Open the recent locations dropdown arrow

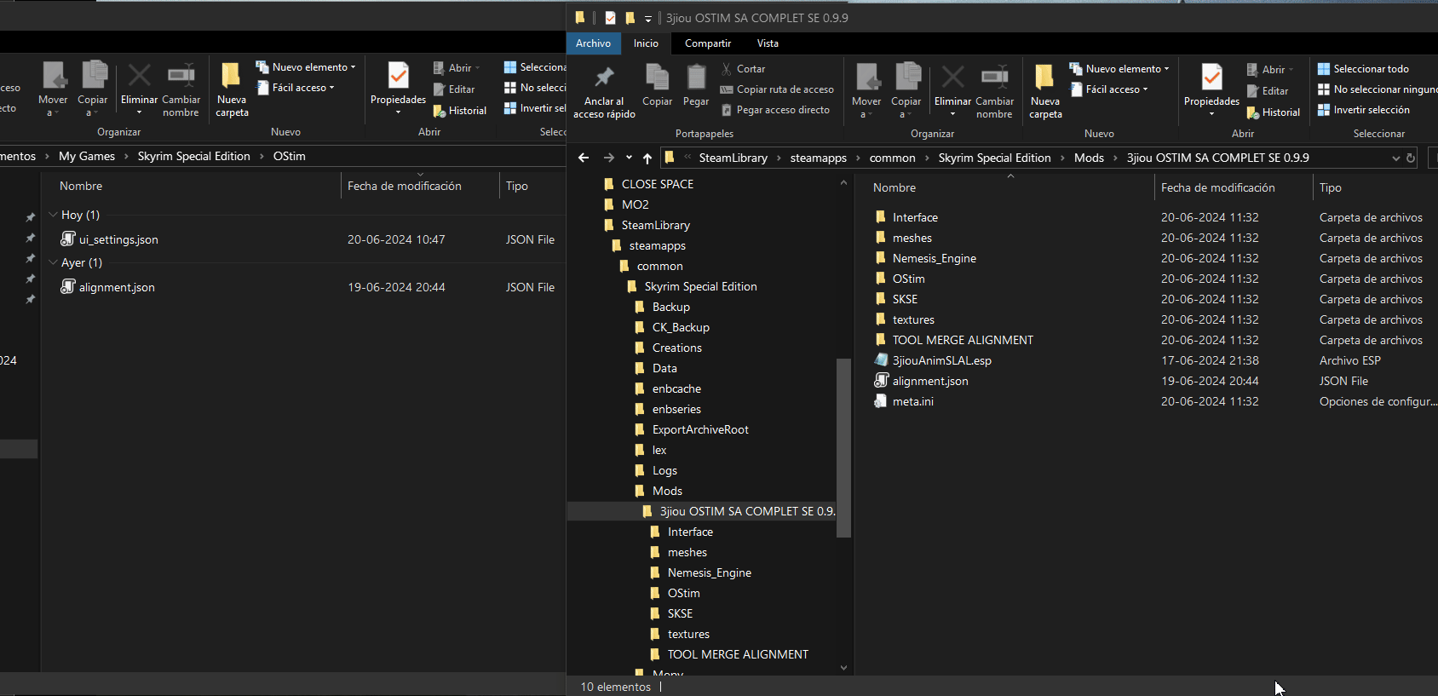pyautogui.click(x=629, y=158)
